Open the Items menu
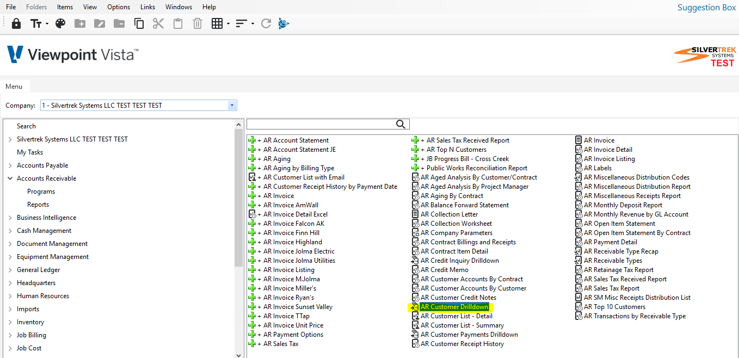739x358 pixels. coord(65,7)
